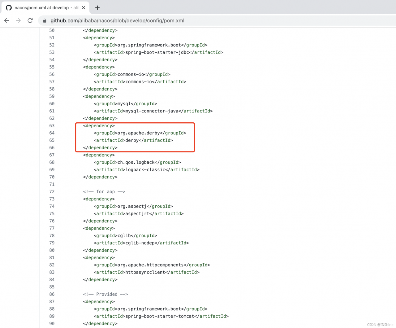Click the commons-io artifactId line
Screen dimensions: 396x328
pyautogui.click(x=140, y=82)
